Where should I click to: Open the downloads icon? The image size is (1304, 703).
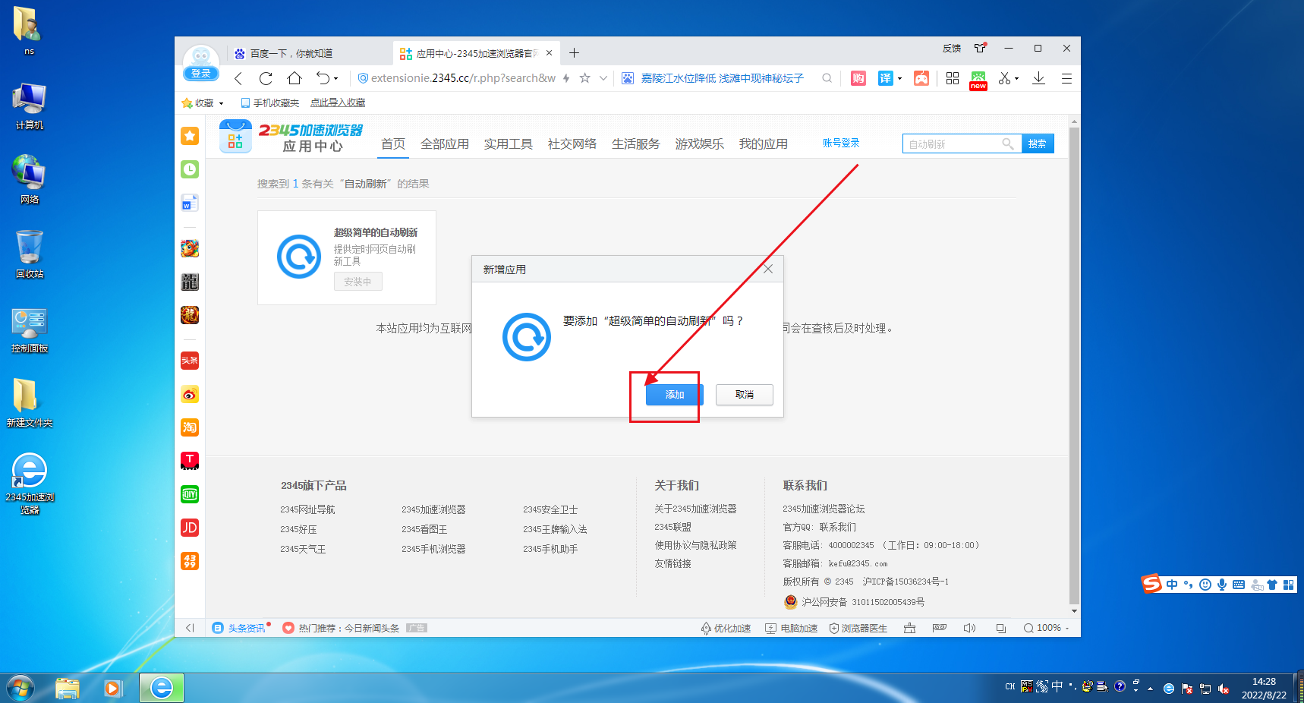click(x=1038, y=78)
